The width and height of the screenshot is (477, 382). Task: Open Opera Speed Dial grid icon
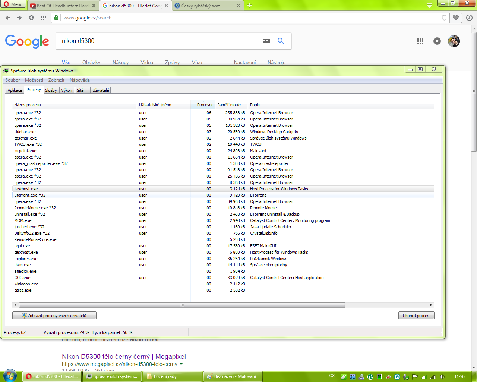[43, 18]
